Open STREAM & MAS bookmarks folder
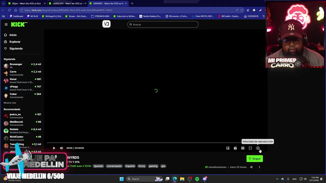The height and width of the screenshot is (183, 326). point(100,16)
